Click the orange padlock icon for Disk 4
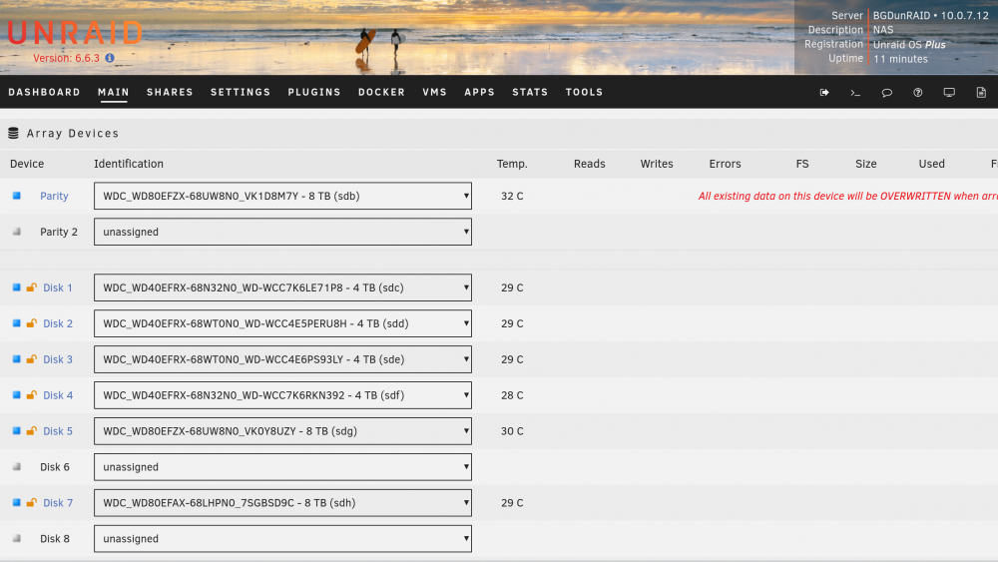This screenshot has height=562, width=998. pos(31,394)
